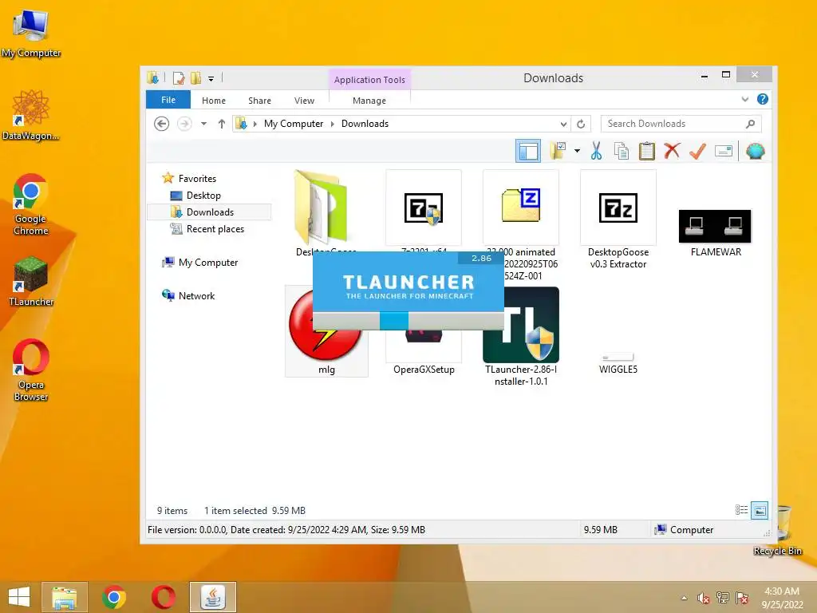Select the FLAMEWAR file
Image resolution: width=817 pixels, height=613 pixels.
pyautogui.click(x=715, y=227)
